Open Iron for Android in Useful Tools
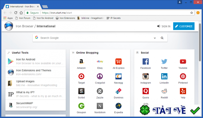The width and height of the screenshot is (203, 118). (36, 61)
